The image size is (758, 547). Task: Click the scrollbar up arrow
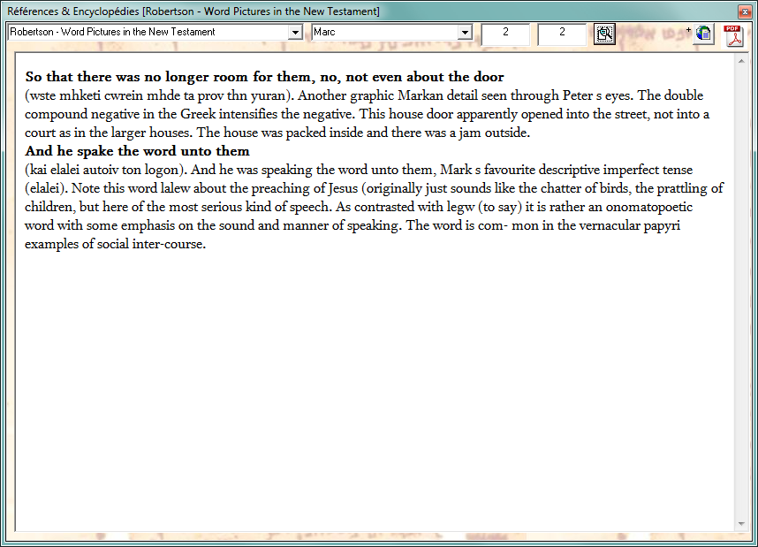tap(741, 61)
